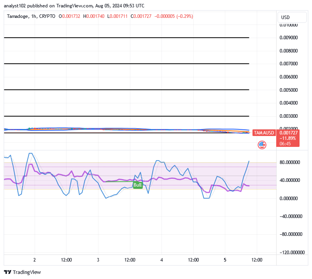Click the 80.000000 oscillator scale label

coord(291,162)
